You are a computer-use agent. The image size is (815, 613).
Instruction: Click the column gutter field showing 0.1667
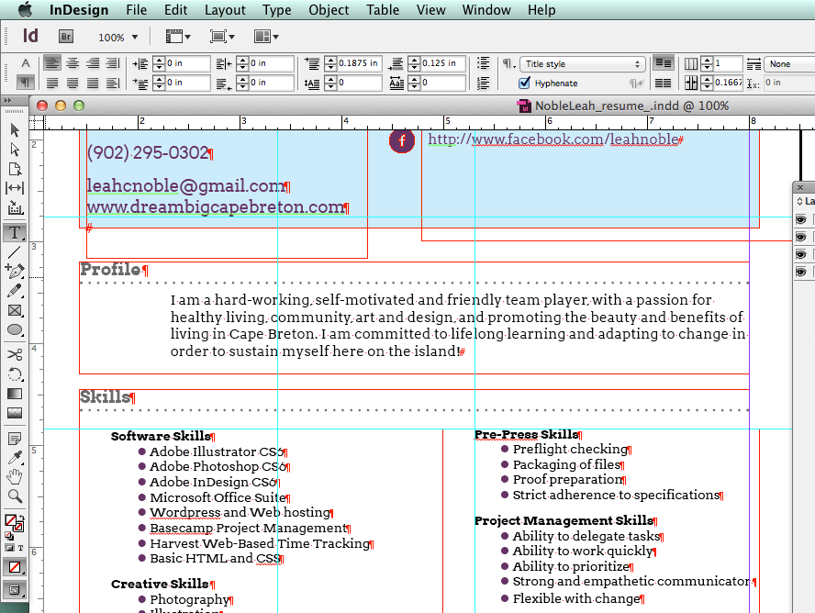tap(728, 83)
